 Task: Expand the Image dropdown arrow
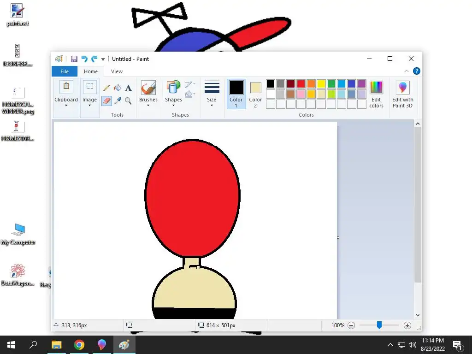pyautogui.click(x=89, y=106)
